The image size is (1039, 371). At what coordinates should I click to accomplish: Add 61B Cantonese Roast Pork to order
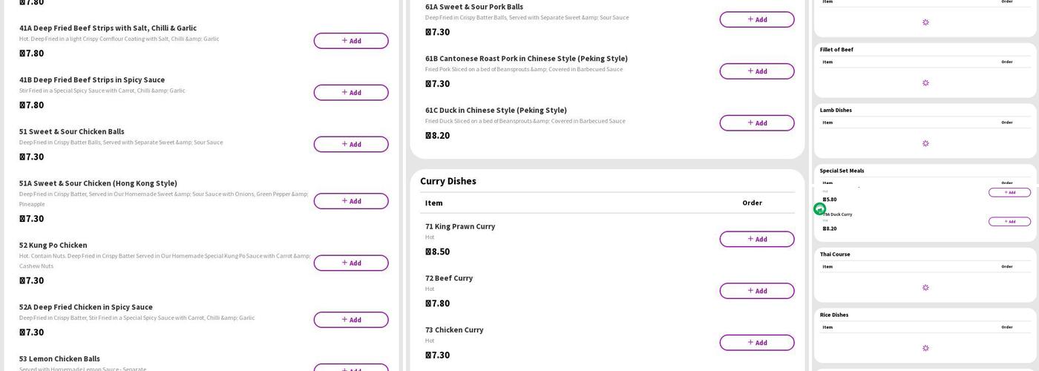(756, 71)
